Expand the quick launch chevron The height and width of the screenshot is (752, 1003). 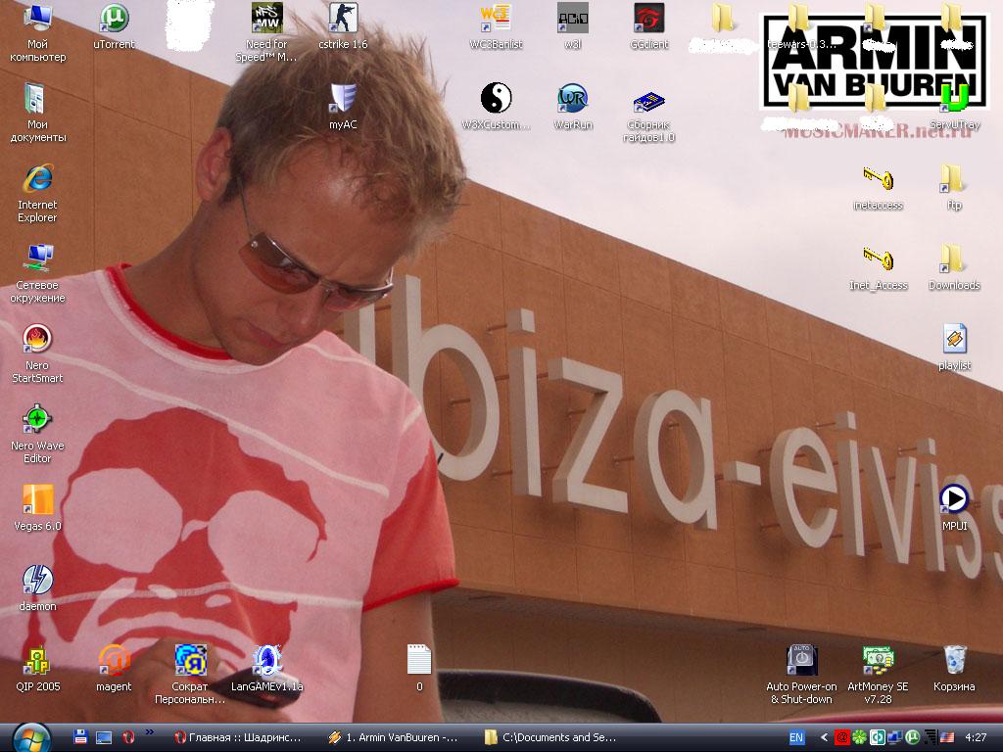coord(149,732)
